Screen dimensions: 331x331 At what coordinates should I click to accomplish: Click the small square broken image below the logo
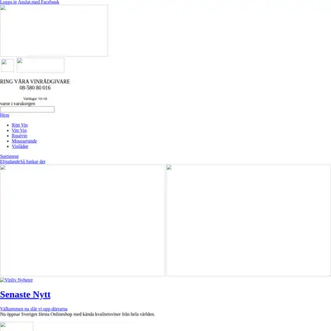click(x=7, y=65)
